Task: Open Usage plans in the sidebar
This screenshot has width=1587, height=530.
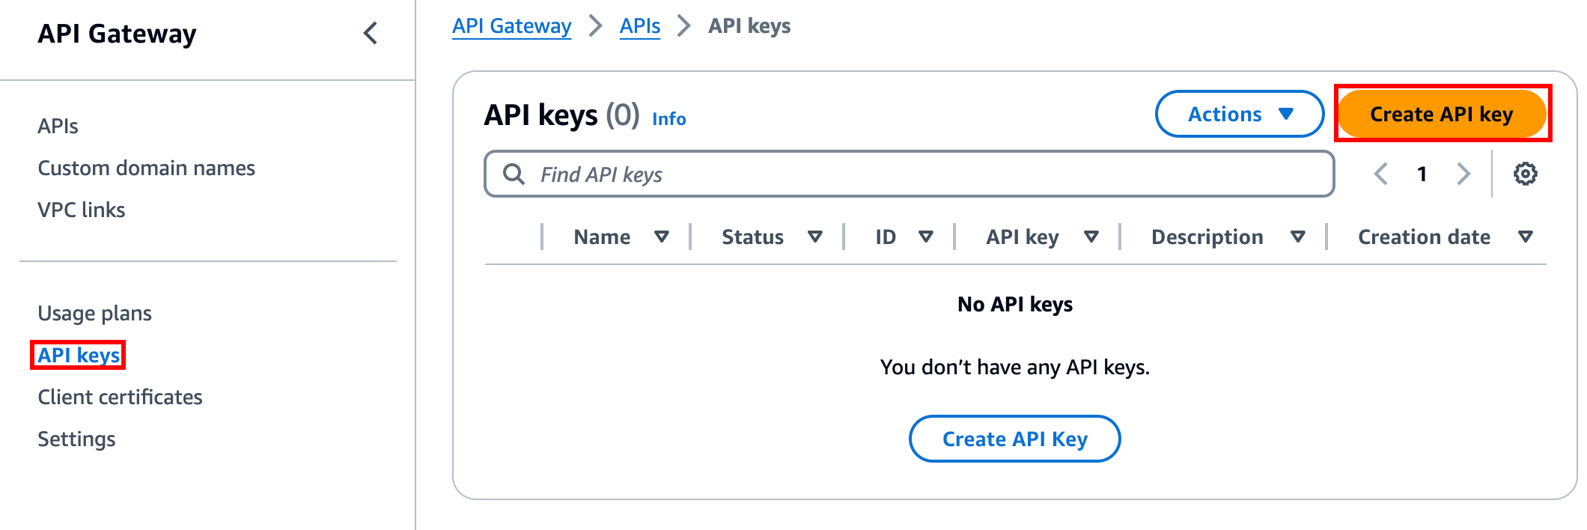Action: 94,313
